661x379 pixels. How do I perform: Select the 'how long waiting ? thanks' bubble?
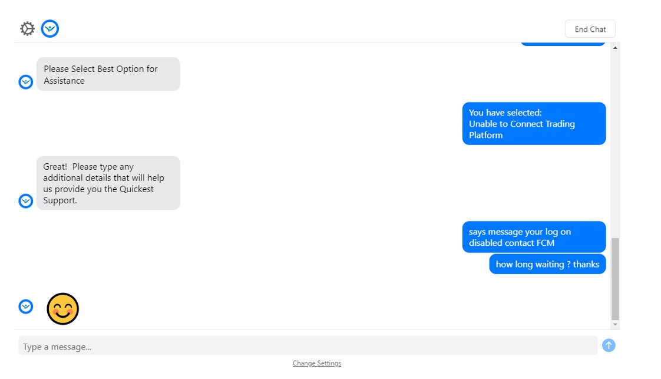547,264
